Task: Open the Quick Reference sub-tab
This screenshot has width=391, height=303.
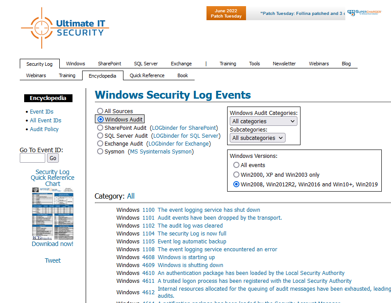Action: [x=147, y=75]
